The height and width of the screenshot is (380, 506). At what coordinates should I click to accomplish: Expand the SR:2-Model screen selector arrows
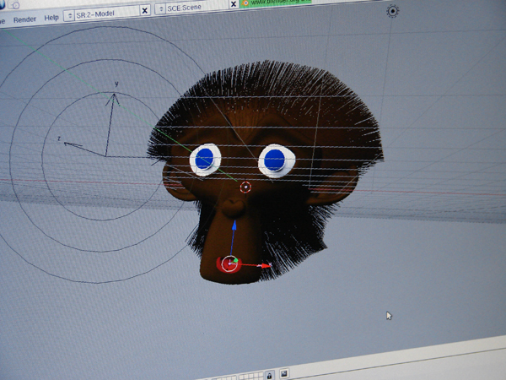[69, 15]
